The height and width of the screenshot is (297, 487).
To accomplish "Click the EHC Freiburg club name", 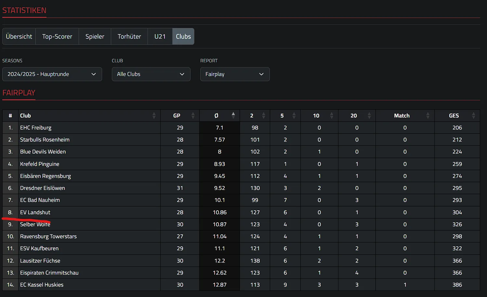I will click(x=36, y=128).
